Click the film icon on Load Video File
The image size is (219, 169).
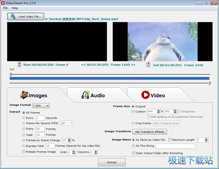tap(14, 16)
